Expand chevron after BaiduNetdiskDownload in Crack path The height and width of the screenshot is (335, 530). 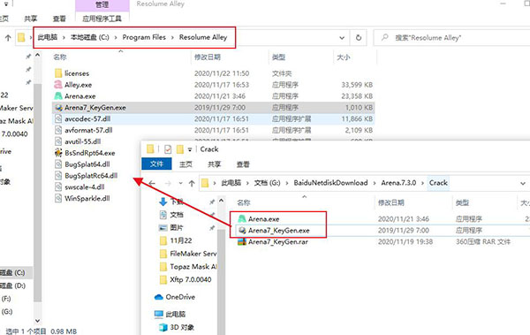375,183
